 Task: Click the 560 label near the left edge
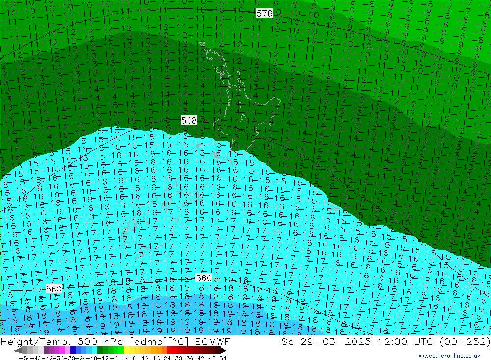pos(54,289)
